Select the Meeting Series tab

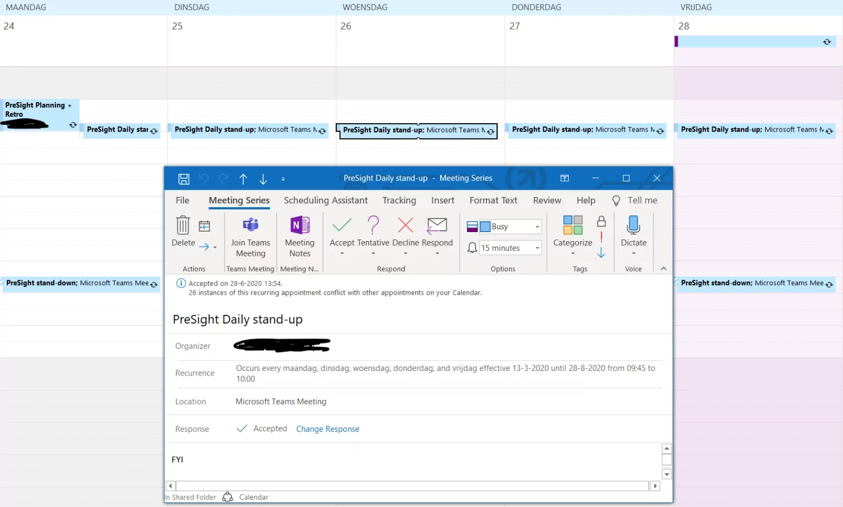[x=239, y=200]
